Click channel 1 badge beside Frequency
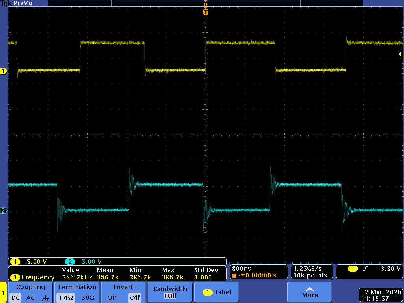The width and height of the screenshot is (404, 303). click(x=15, y=277)
